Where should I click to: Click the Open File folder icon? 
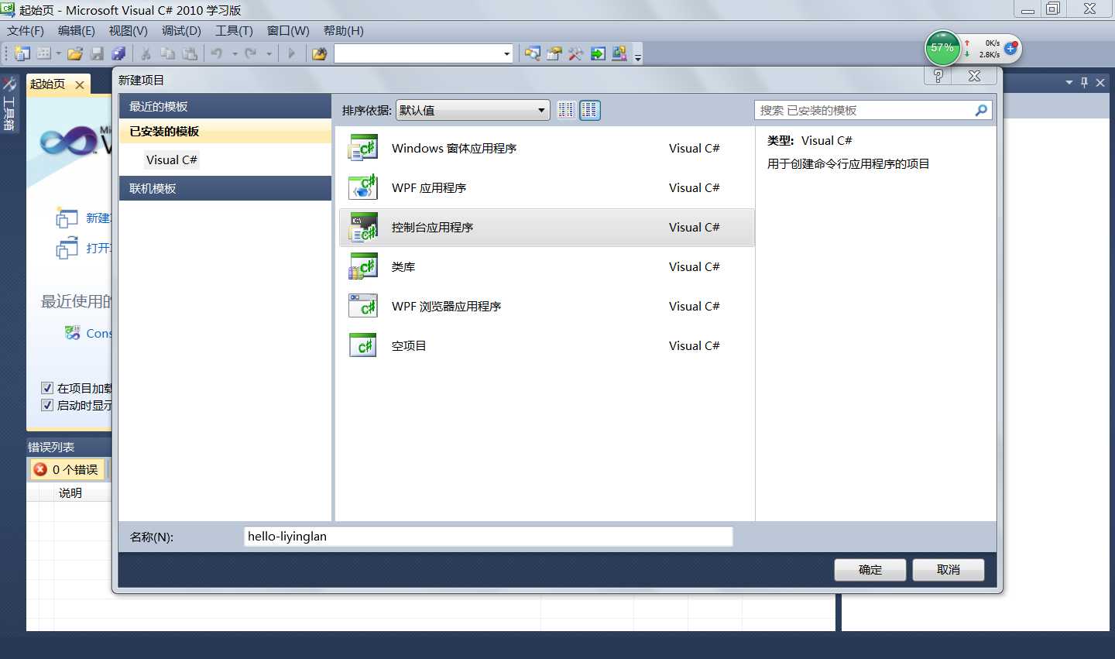75,53
